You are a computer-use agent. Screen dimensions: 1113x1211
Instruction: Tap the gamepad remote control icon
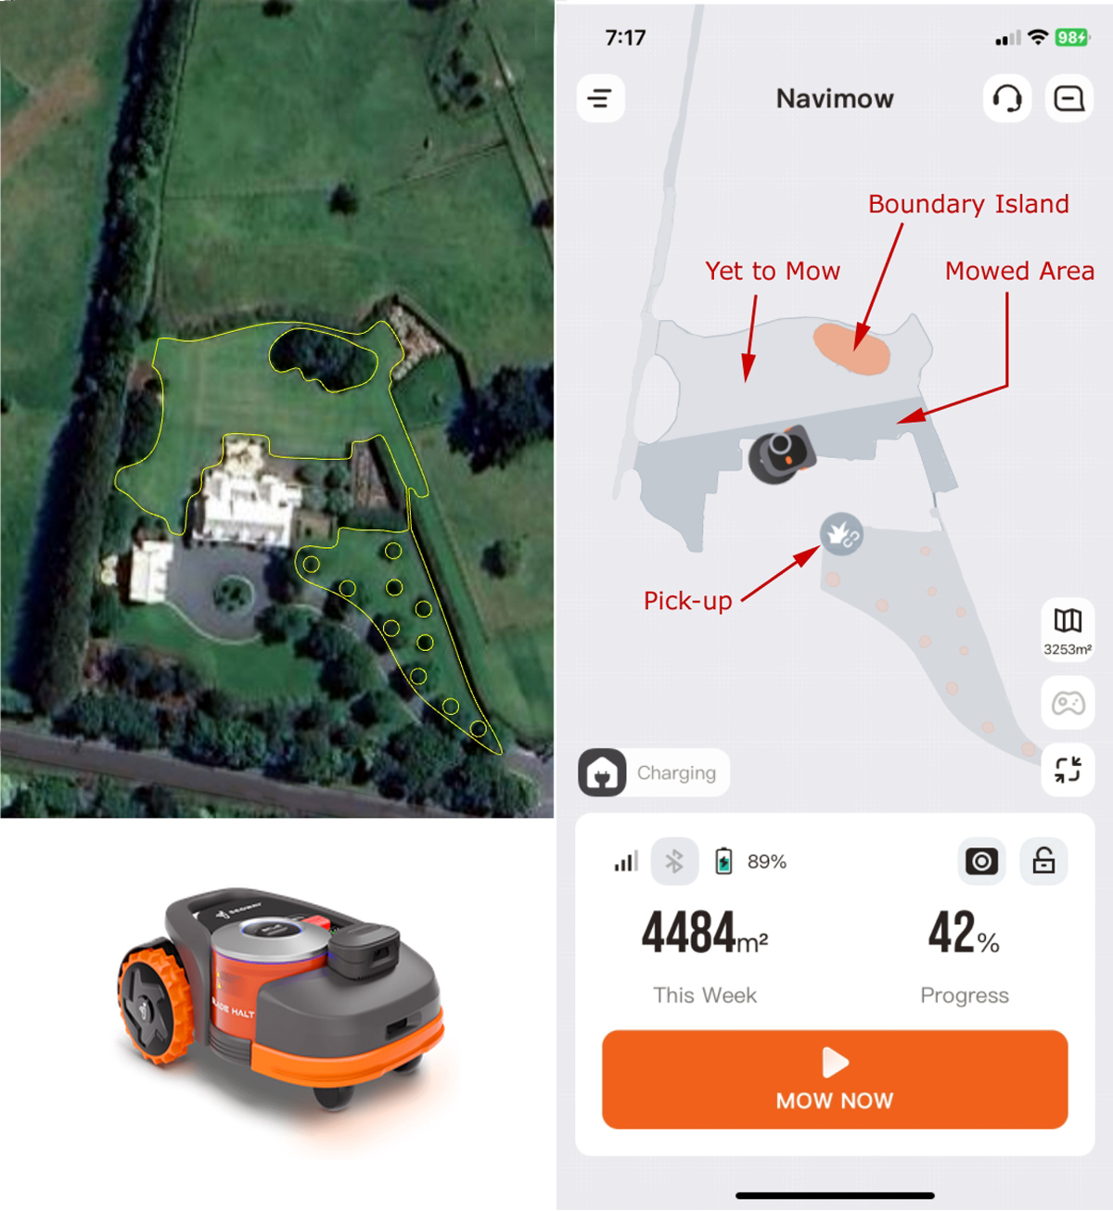click(x=1068, y=703)
